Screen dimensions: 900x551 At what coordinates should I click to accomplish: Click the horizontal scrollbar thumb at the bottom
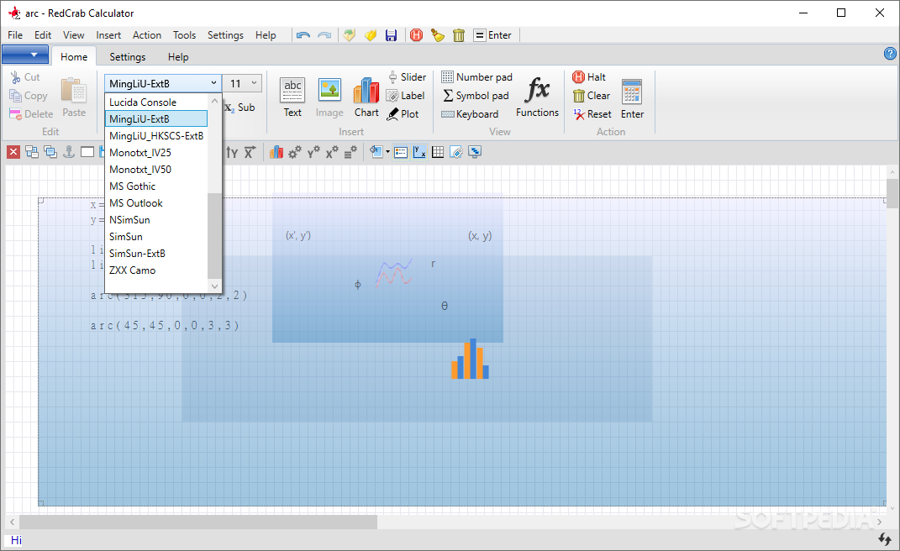198,522
